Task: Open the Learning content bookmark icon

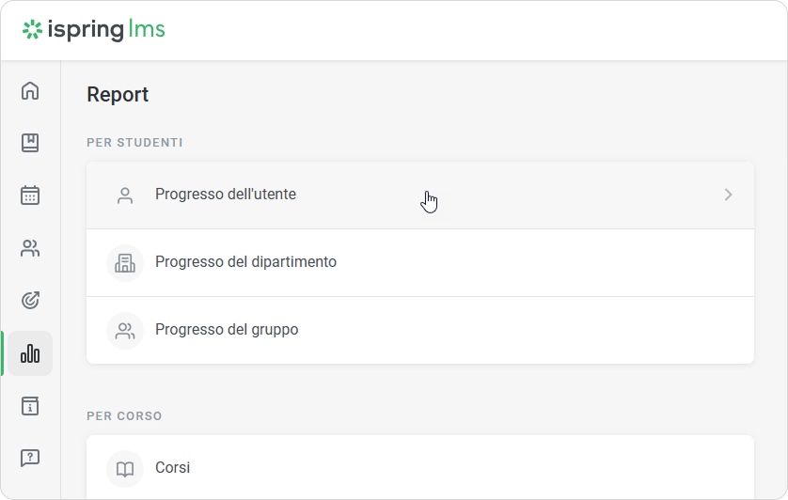Action: pos(30,143)
